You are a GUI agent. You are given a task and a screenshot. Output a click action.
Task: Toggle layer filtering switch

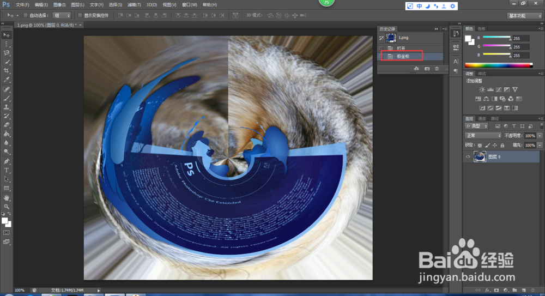coord(541,126)
